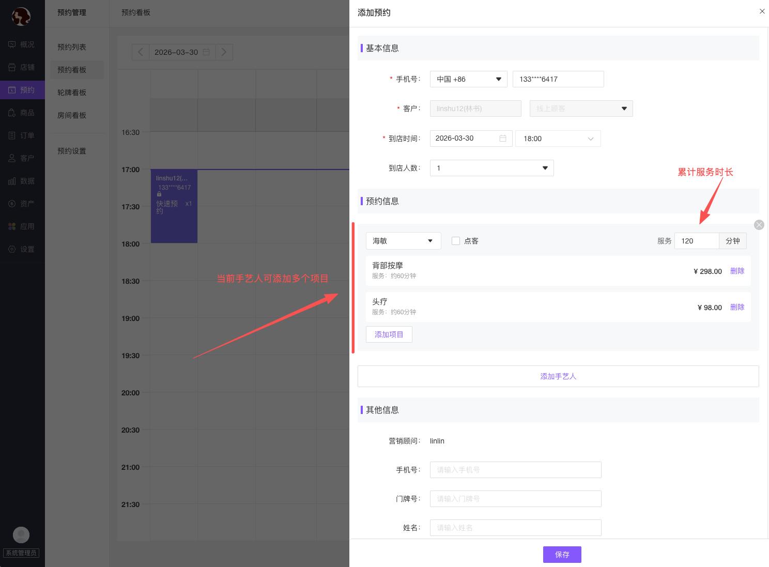The image size is (769, 567).
Task: Open the 轮牌看板 menu item
Action: point(72,93)
